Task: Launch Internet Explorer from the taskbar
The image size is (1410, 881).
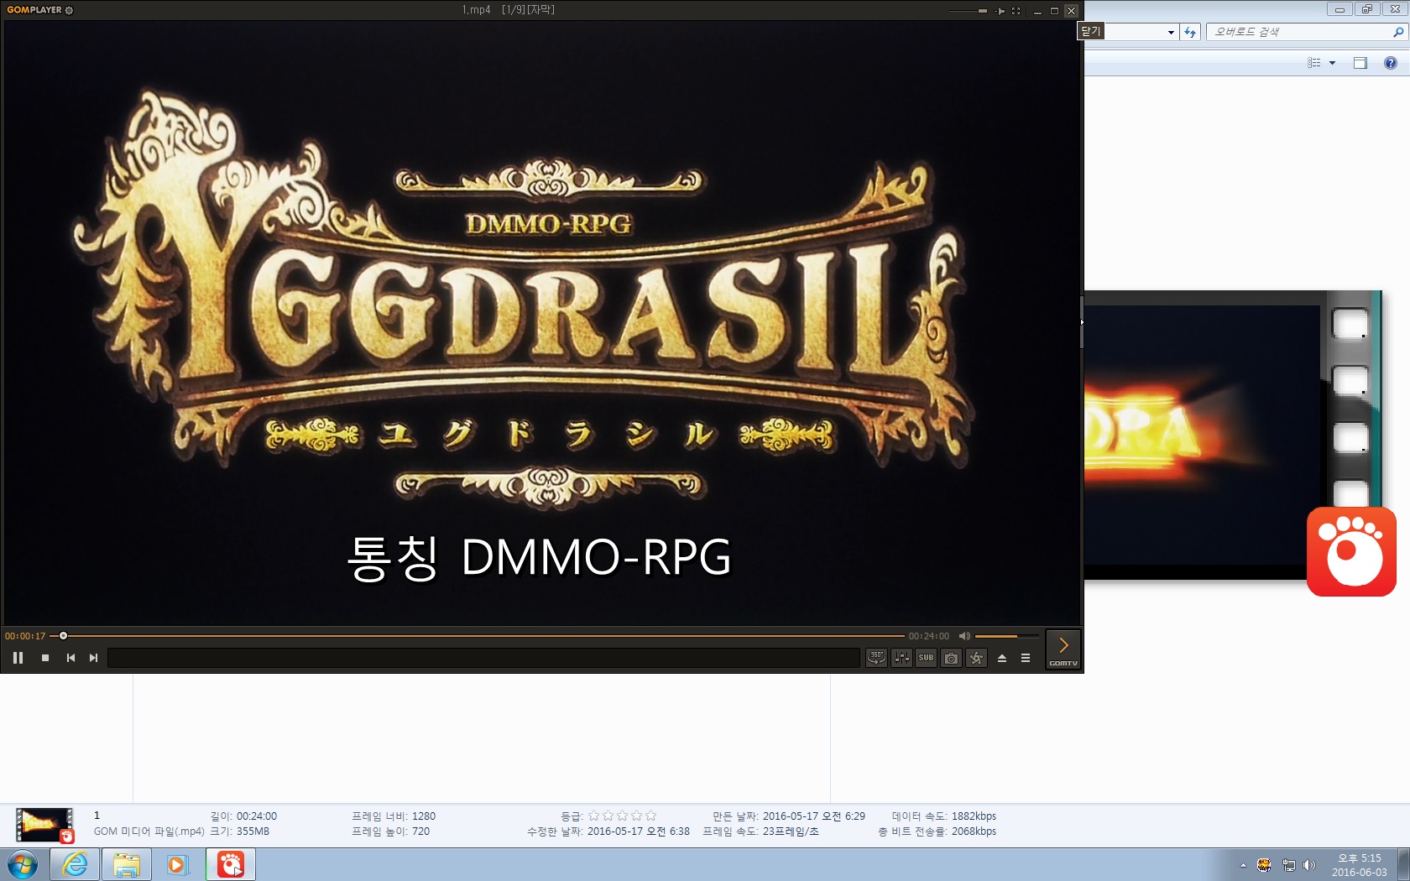Action: pos(75,864)
